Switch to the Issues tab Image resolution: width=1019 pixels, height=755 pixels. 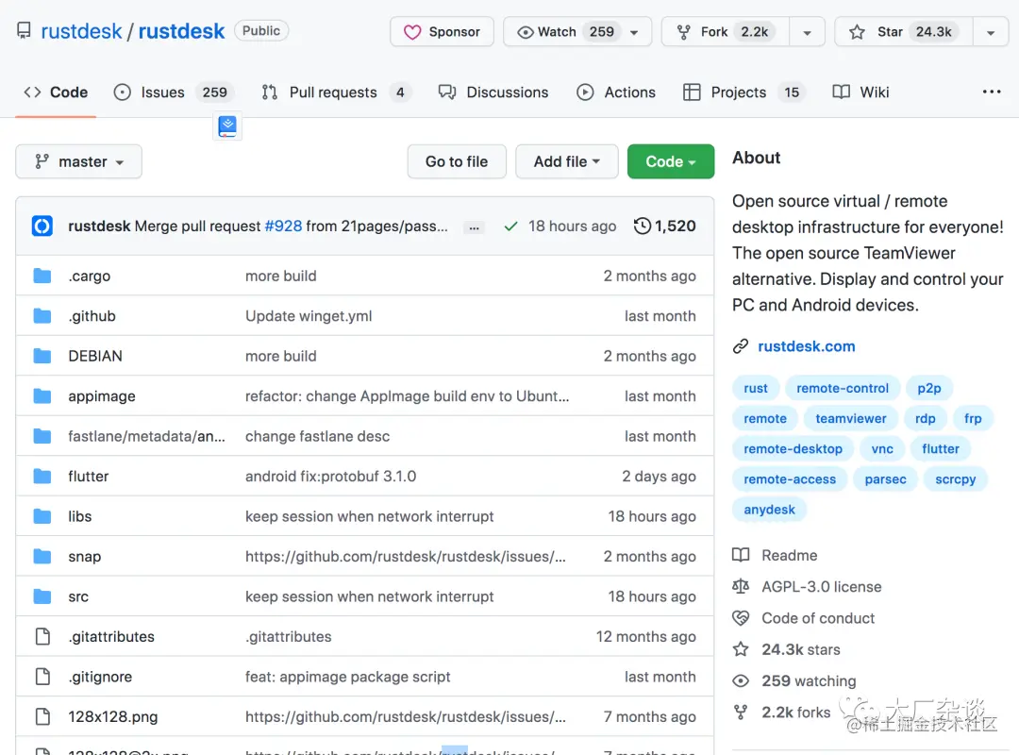pyautogui.click(x=174, y=92)
